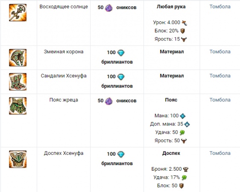Select the Восходящее солнце item name
The width and height of the screenshot is (240, 192).
coord(64,7)
